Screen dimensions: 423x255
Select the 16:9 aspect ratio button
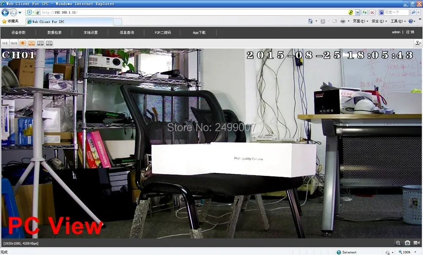click(x=14, y=43)
